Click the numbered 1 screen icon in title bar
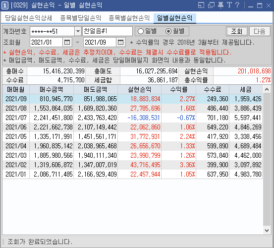This screenshot has height=248, width=274. click(5, 5)
